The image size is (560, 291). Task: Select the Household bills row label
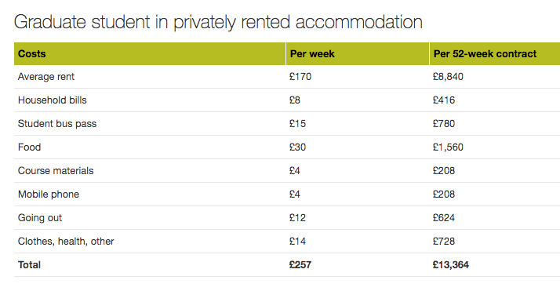click(52, 100)
